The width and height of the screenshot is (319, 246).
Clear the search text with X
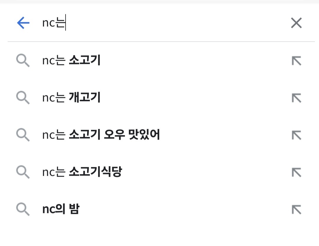tap(296, 23)
